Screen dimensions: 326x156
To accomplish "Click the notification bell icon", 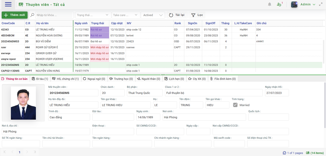I will (x=269, y=4).
